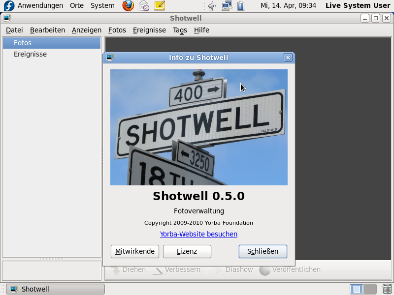The height and width of the screenshot is (295, 394).
Task: Click the Veröffentlichen publish toolbar button
Action: click(x=290, y=270)
